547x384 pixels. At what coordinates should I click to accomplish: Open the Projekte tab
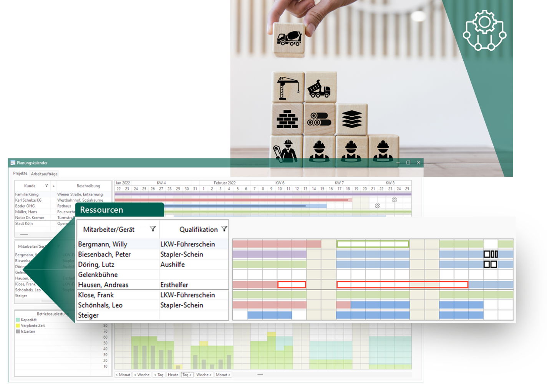click(20, 174)
